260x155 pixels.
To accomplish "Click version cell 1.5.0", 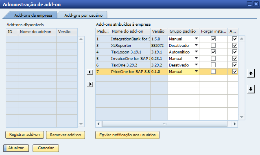I will tap(159, 39).
